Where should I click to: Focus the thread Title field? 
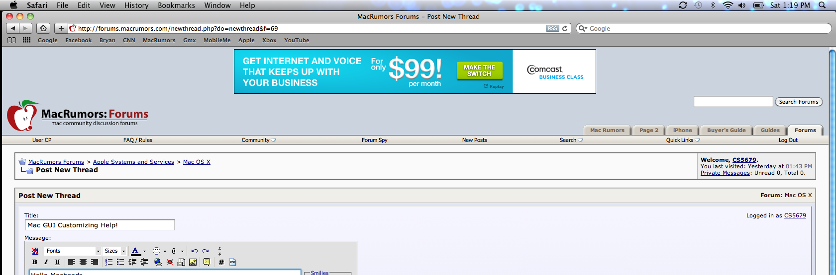click(x=100, y=225)
